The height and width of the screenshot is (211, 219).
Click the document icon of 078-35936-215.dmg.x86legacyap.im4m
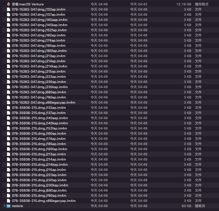9,201
